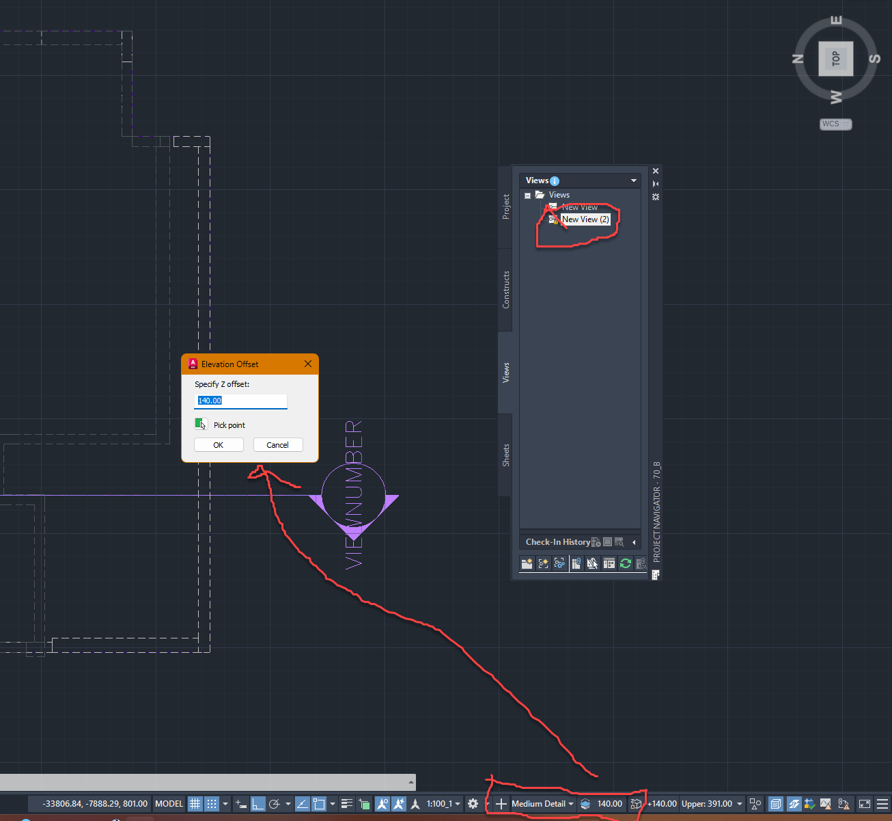Click the customization hamburger icon
This screenshot has height=821, width=892.
click(x=882, y=804)
